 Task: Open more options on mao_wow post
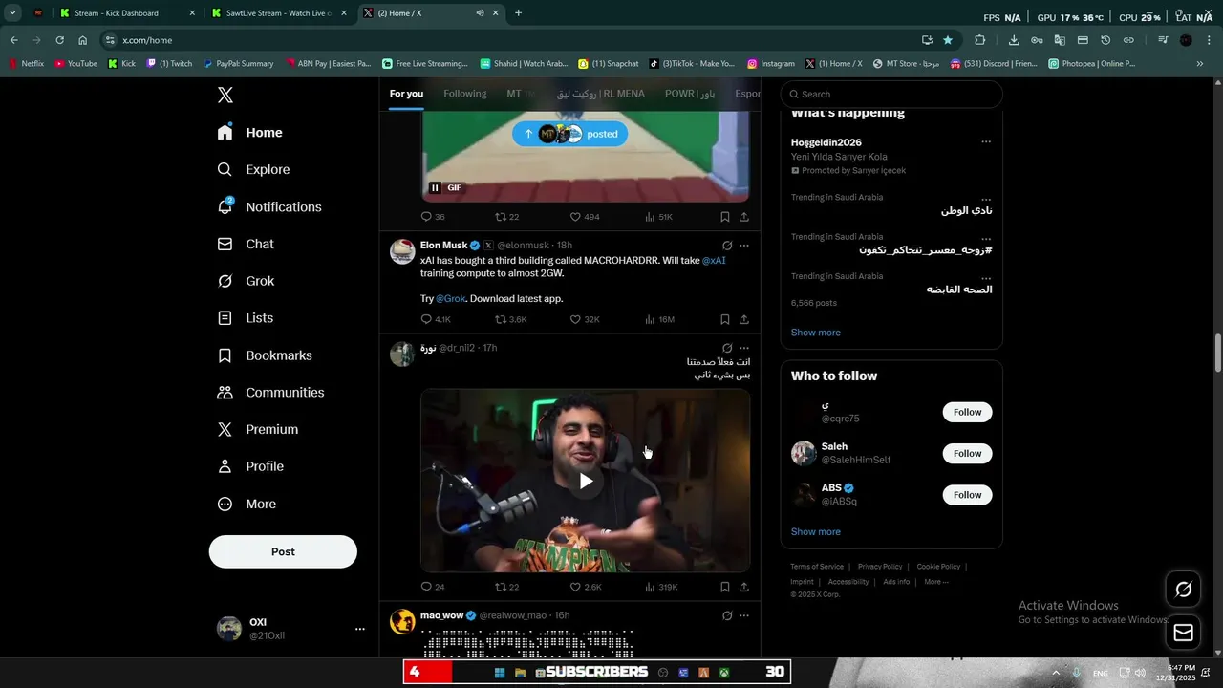pyautogui.click(x=744, y=615)
